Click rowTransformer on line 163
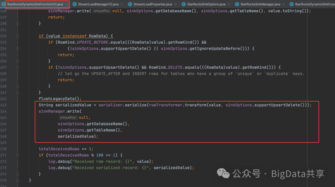 tap(166, 105)
